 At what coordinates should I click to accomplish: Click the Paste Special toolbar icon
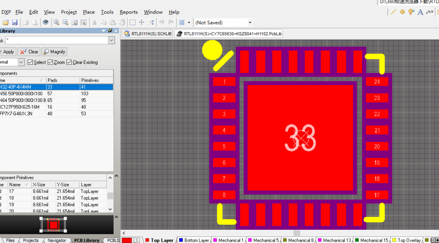click(122, 22)
